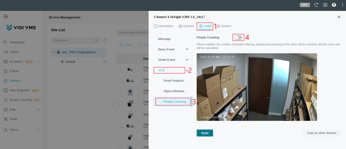Click the Apply button

205,133
